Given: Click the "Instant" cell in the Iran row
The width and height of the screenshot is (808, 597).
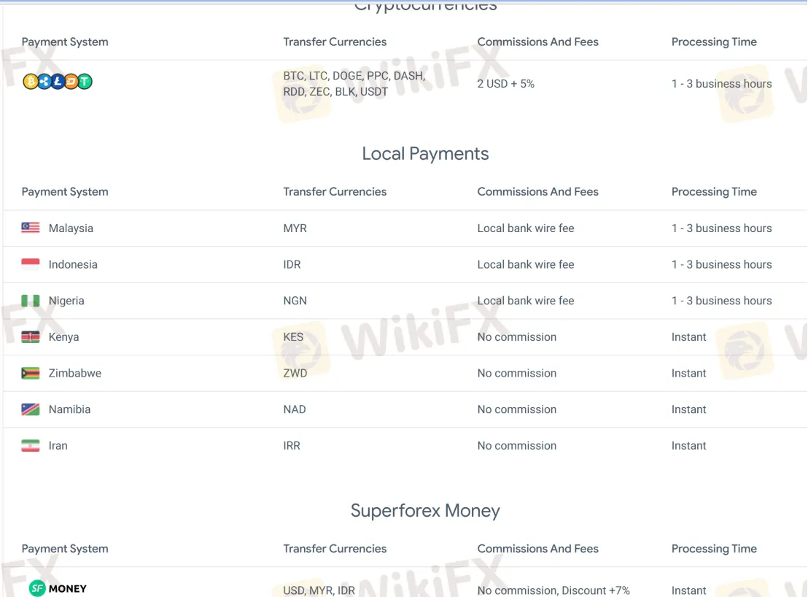Looking at the screenshot, I should click(689, 445).
